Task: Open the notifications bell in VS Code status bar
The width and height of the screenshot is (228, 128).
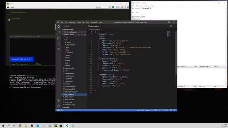Action: 175,110
